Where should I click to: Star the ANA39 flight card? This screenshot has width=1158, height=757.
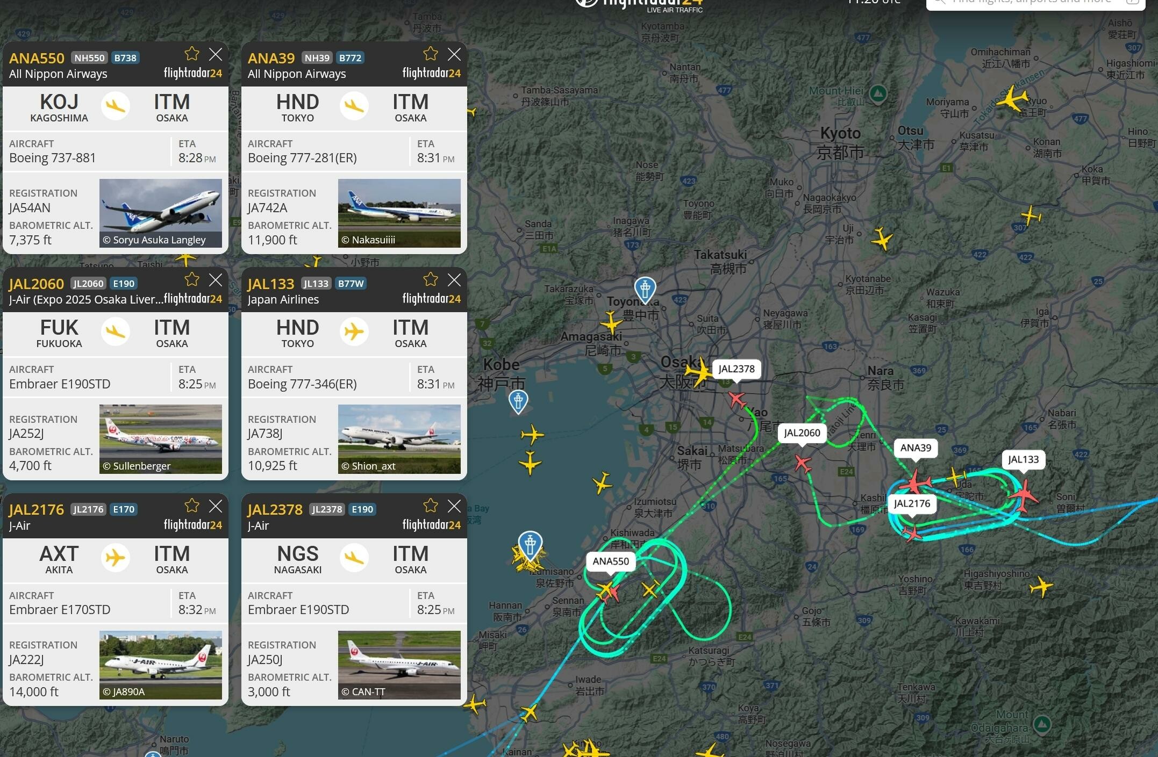(x=431, y=54)
